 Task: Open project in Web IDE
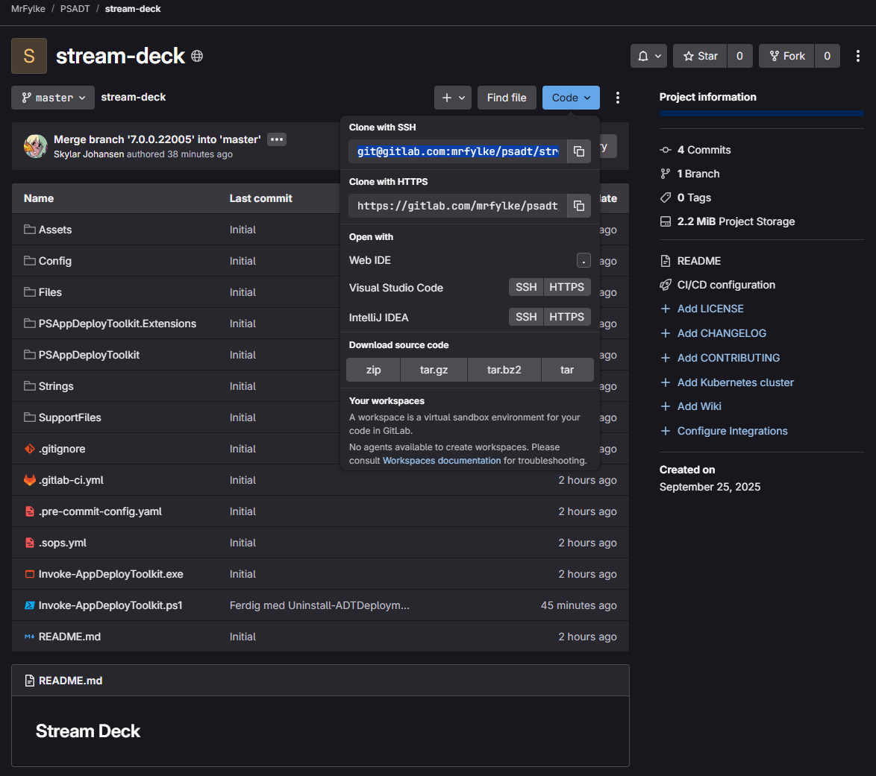tap(469, 260)
